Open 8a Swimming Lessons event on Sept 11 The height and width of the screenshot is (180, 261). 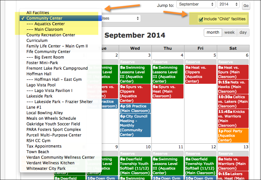tap(168, 166)
